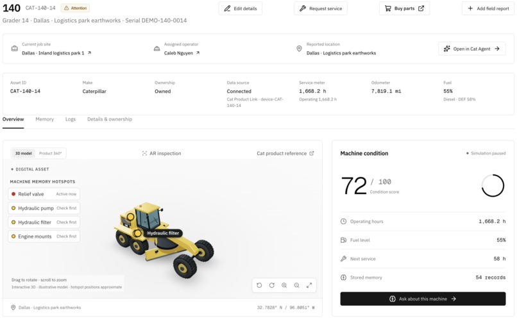This screenshot has height=321, width=517.
Task: Click the Simulation paused status
Action: (486, 153)
